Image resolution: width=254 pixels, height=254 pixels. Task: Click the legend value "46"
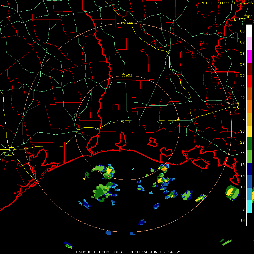point(242,87)
